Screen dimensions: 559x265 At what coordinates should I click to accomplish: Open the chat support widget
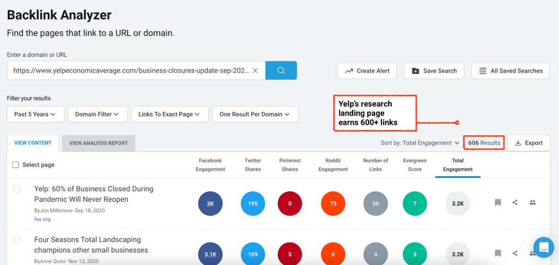(x=543, y=248)
